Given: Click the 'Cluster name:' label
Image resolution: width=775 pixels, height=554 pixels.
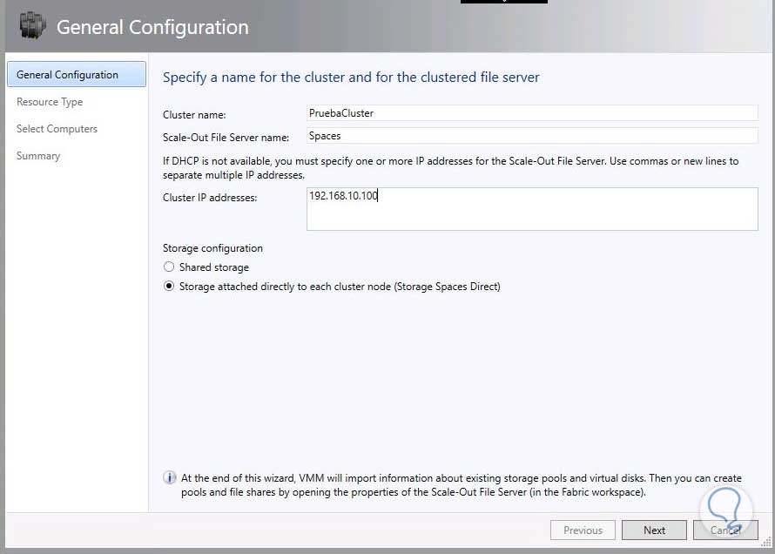Looking at the screenshot, I should (194, 115).
